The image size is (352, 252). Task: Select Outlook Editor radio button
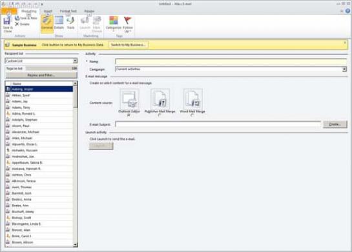pos(129,115)
